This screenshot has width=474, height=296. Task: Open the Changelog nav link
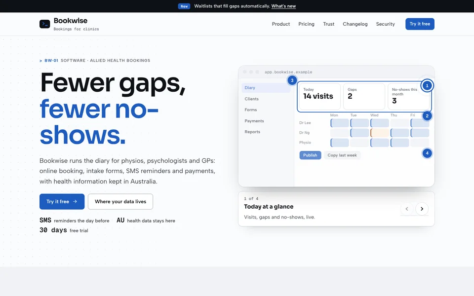(x=355, y=24)
